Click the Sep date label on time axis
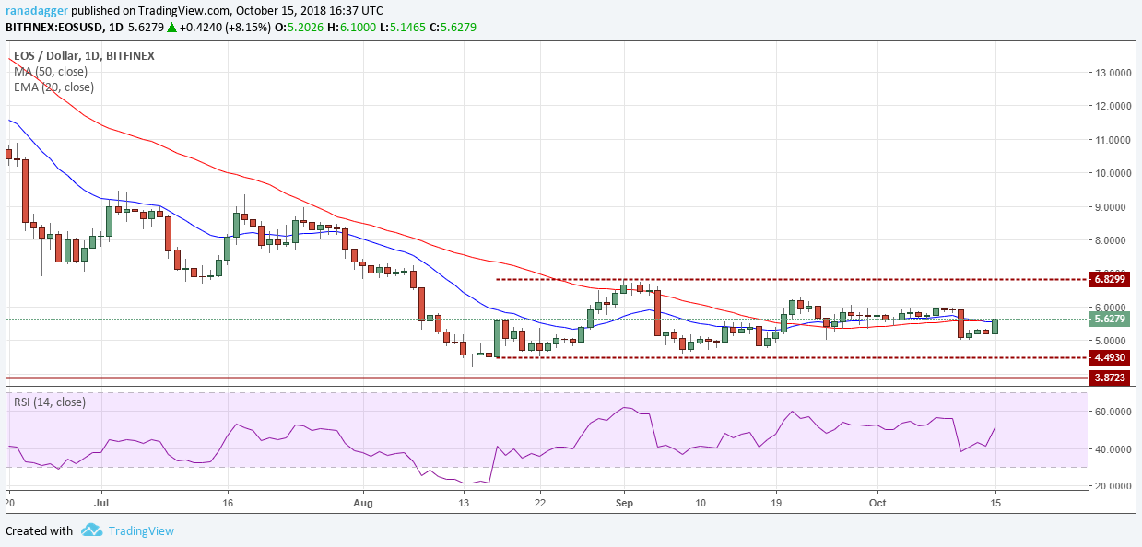This screenshot has width=1142, height=547. (x=624, y=505)
